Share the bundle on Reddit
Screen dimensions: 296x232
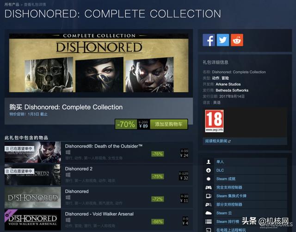pos(237,40)
